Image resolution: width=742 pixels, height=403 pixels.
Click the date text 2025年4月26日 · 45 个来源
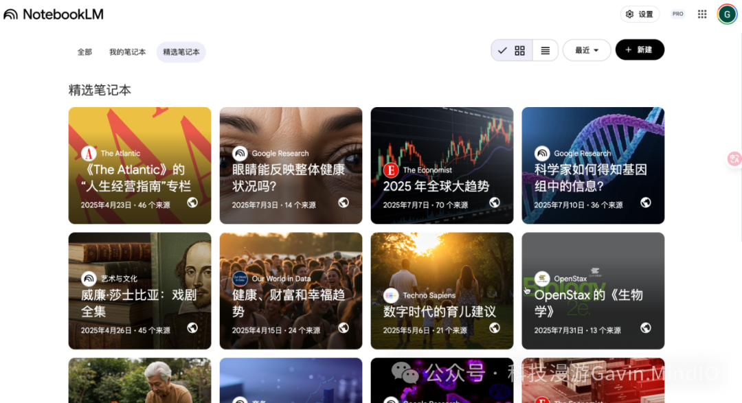pos(126,330)
